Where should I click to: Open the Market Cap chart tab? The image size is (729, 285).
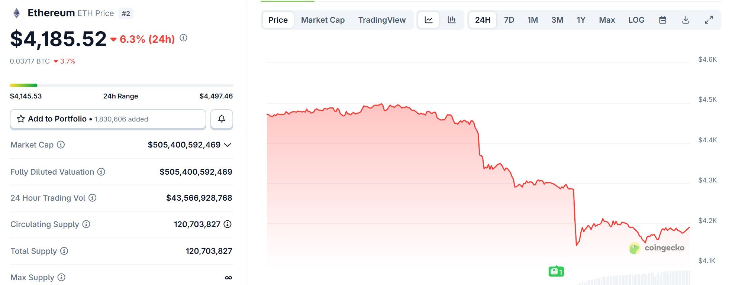point(323,20)
